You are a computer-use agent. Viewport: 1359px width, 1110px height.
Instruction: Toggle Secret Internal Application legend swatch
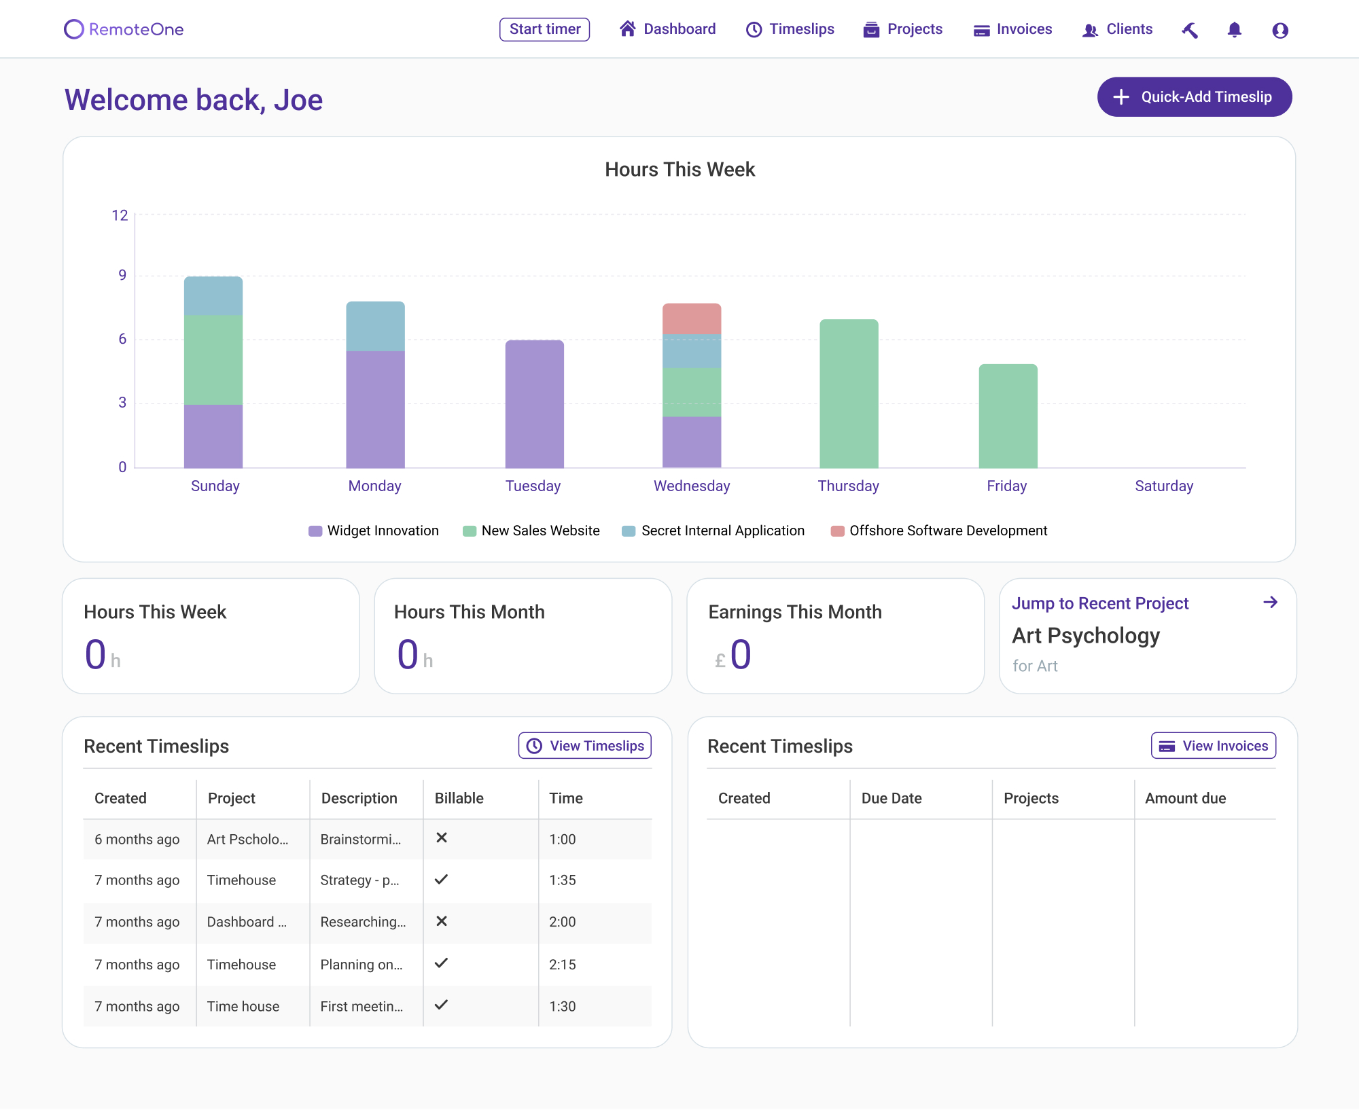629,531
